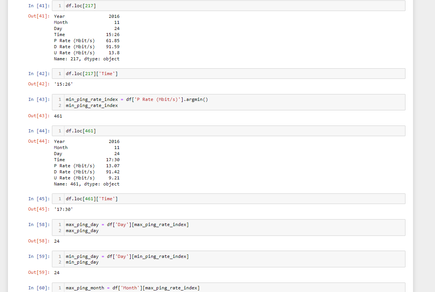Viewport: 435px width, 292px height.
Task: Click the Out[45]: output prompt
Action: (39, 209)
